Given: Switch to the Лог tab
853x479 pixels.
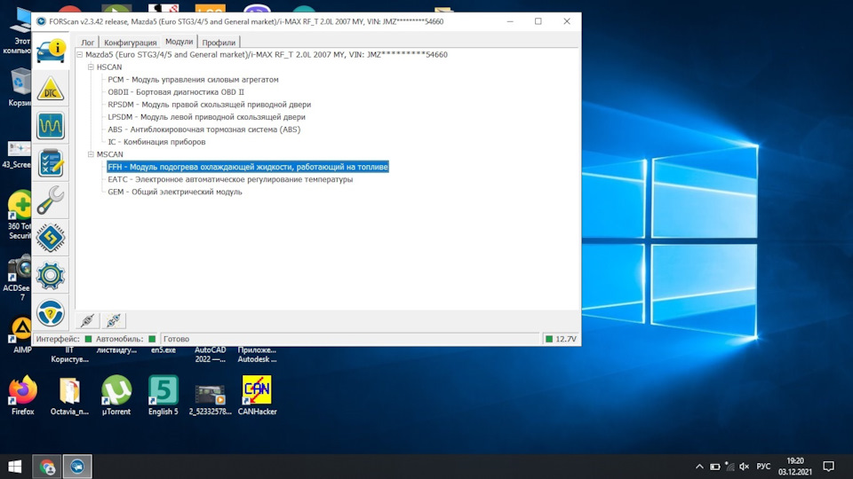Looking at the screenshot, I should (x=88, y=43).
